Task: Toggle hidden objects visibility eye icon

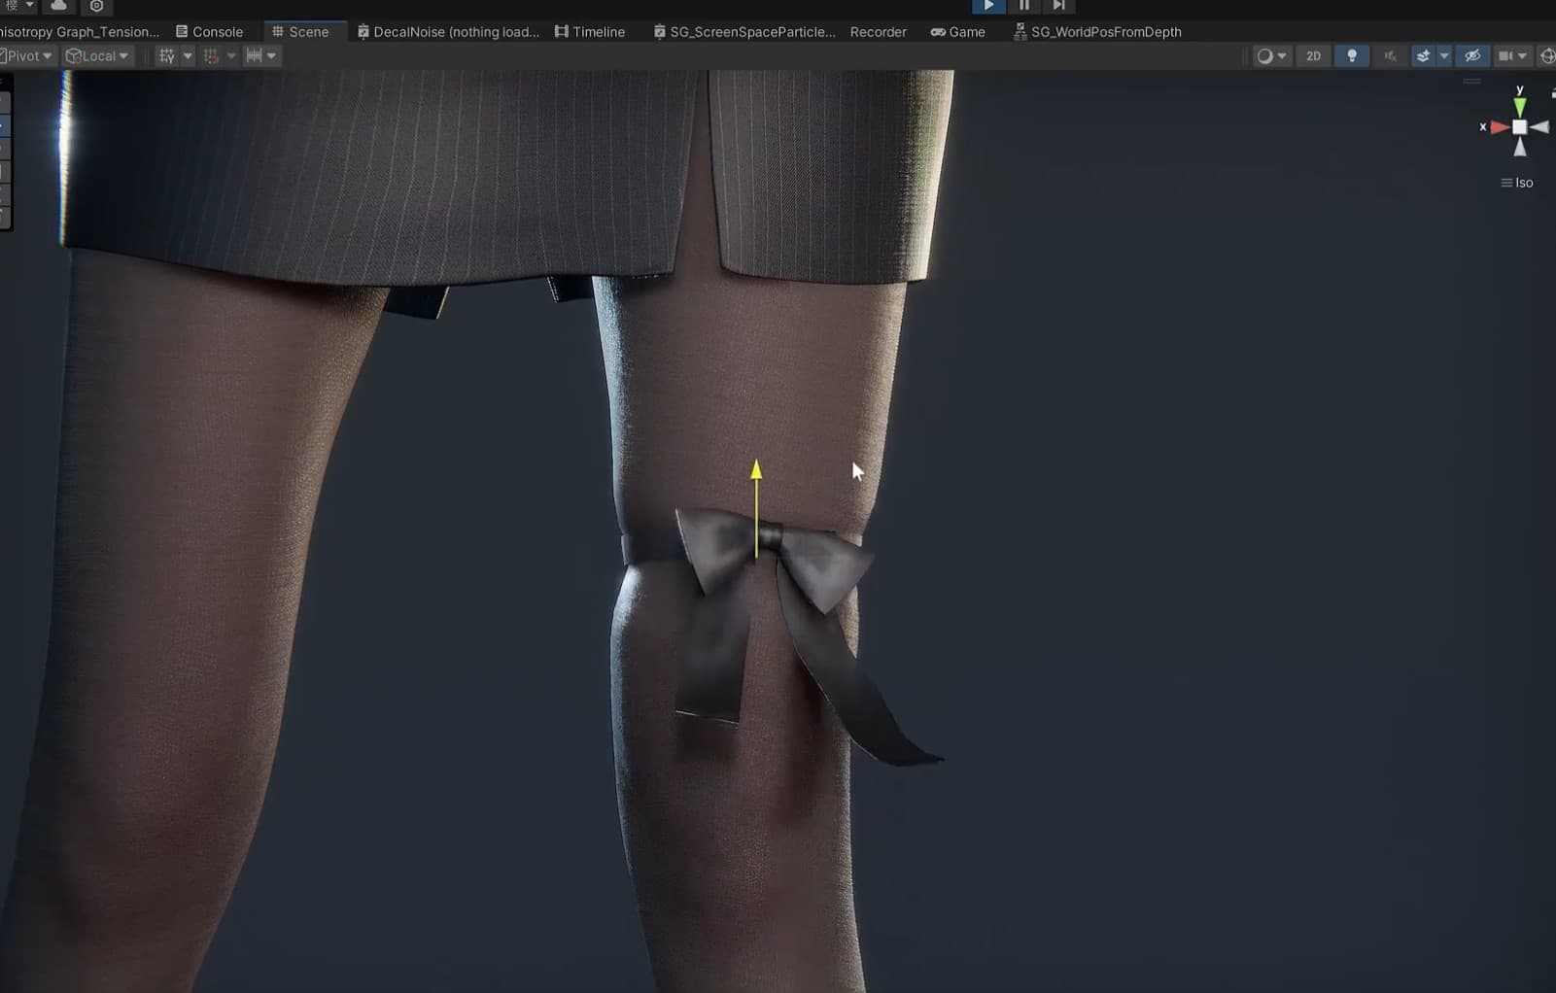Action: pos(1472,56)
